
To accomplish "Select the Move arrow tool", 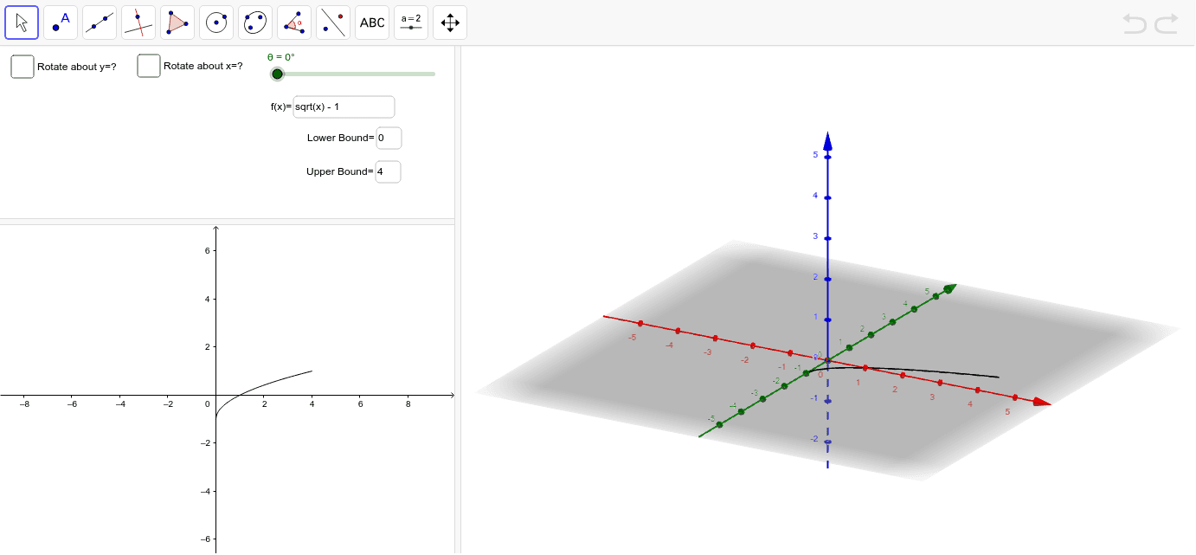I will (x=22, y=23).
